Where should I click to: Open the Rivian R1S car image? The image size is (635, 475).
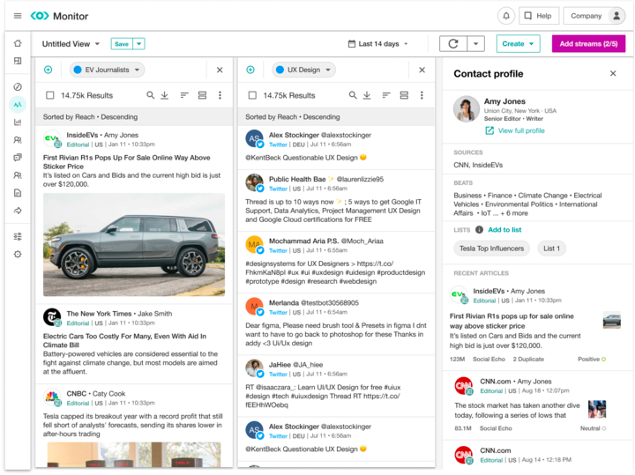pos(134,244)
